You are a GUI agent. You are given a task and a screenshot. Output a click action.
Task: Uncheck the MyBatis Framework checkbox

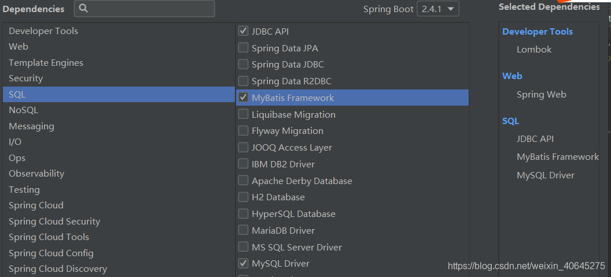click(x=243, y=98)
